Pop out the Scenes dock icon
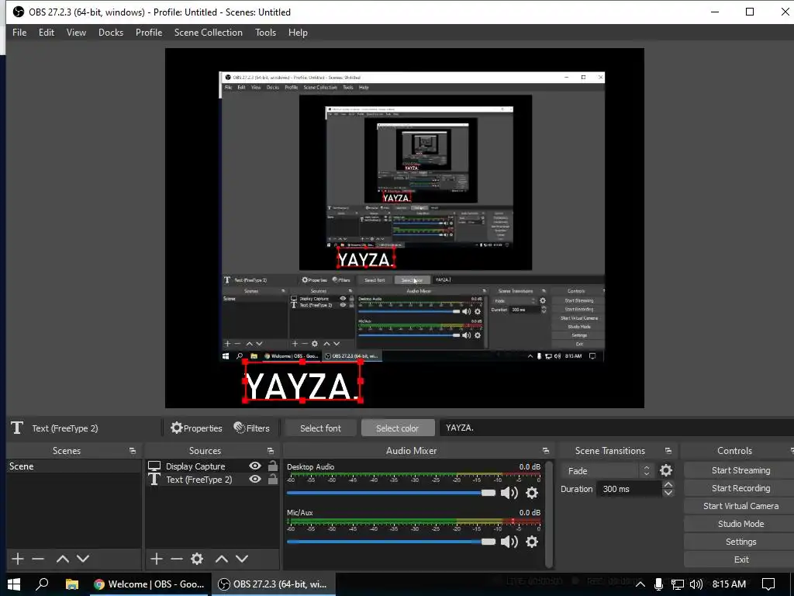The height and width of the screenshot is (596, 794). 132,451
